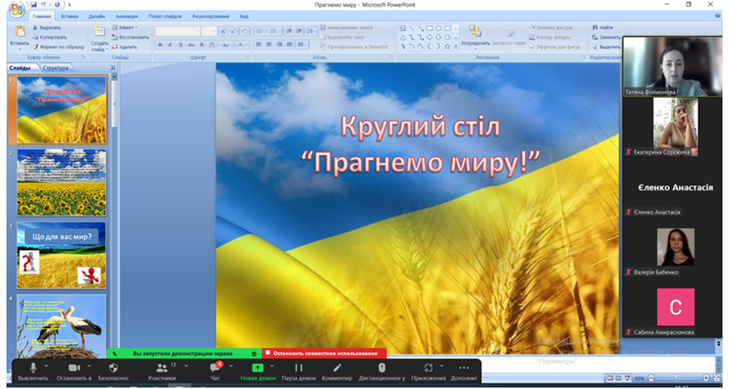The width and height of the screenshot is (729, 389).
Task: Open the Zoom Чат icon
Action: pos(215,368)
